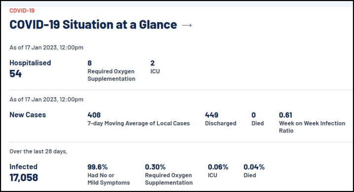Open the COVID-19 Situation at a Glance heading

[x=93, y=25]
